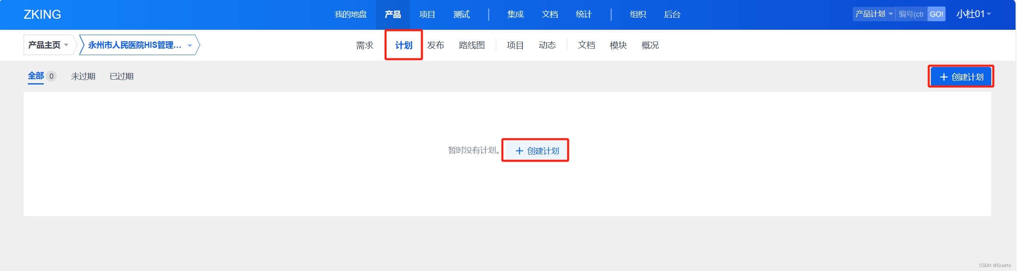Open 我的地盘 in top navigation
1017x271 pixels.
(350, 14)
